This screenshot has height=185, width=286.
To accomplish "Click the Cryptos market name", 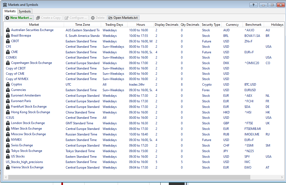I will click(x=17, y=84).
